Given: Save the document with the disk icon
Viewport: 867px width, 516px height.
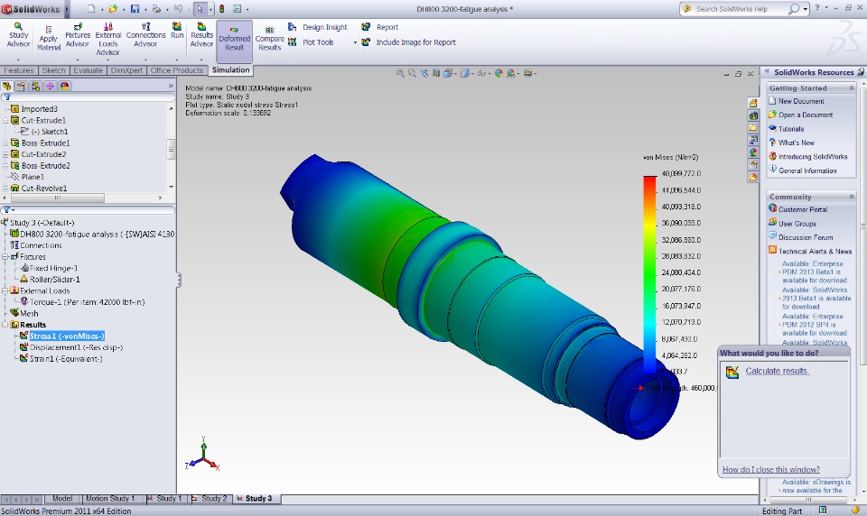Looking at the screenshot, I should coord(135,9).
